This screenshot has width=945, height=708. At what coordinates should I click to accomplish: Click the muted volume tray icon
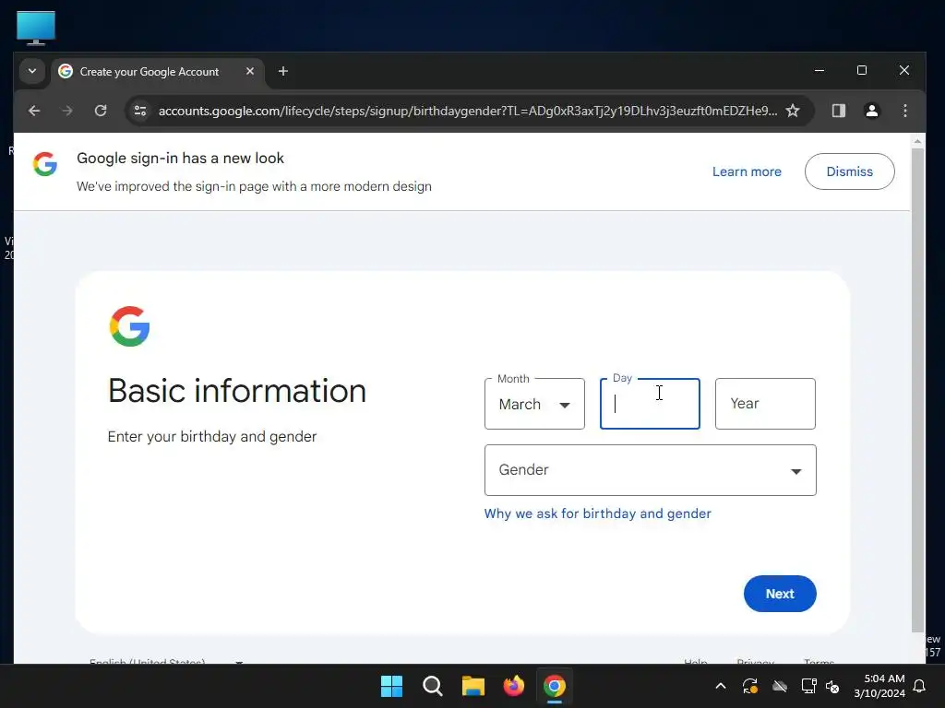tap(832, 686)
